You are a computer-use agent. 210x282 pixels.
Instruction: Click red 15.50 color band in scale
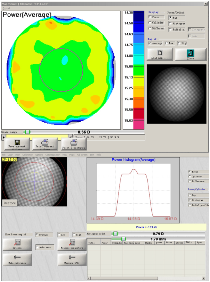138,113
